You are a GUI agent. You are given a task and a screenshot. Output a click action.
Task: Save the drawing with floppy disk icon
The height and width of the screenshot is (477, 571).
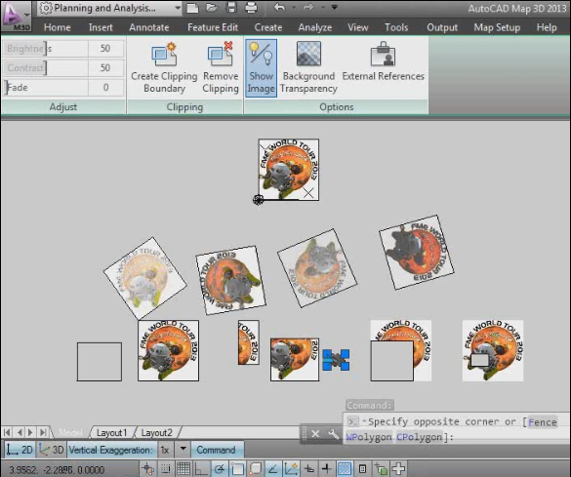[x=231, y=8]
